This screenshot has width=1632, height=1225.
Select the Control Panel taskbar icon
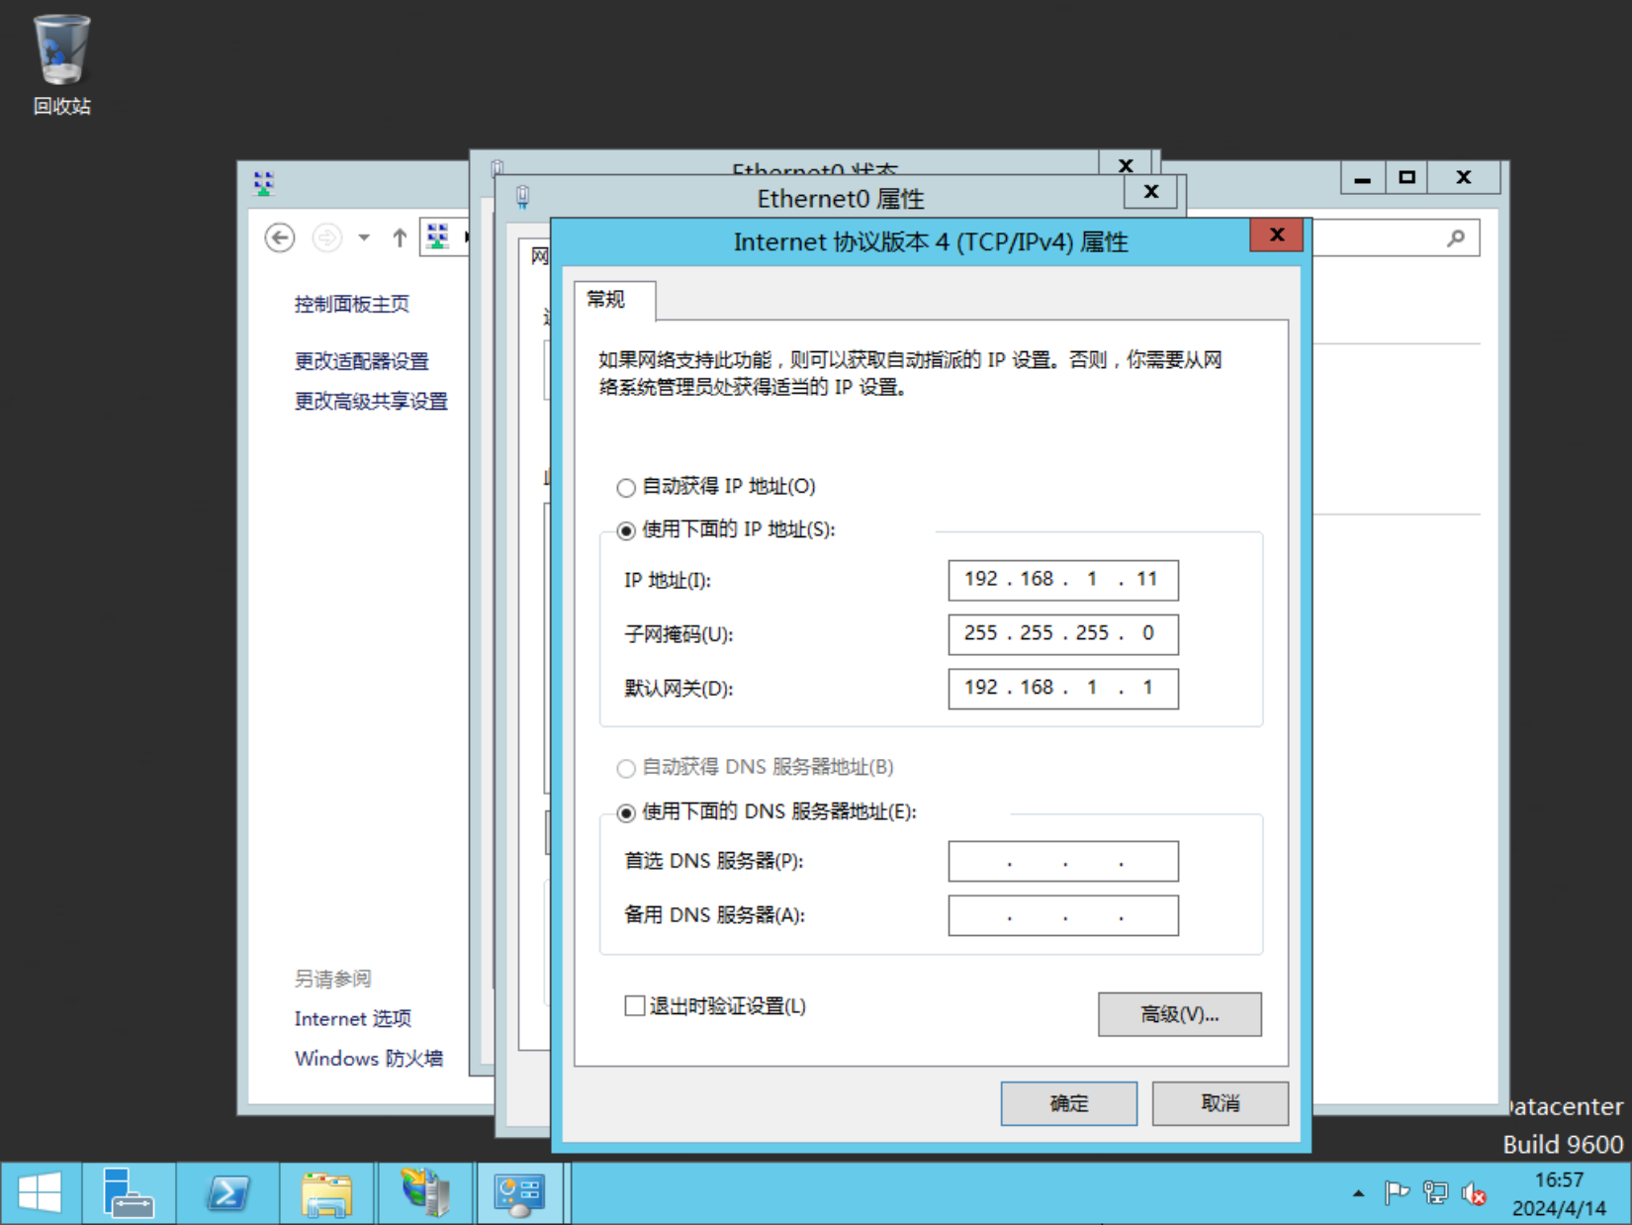pyautogui.click(x=520, y=1192)
